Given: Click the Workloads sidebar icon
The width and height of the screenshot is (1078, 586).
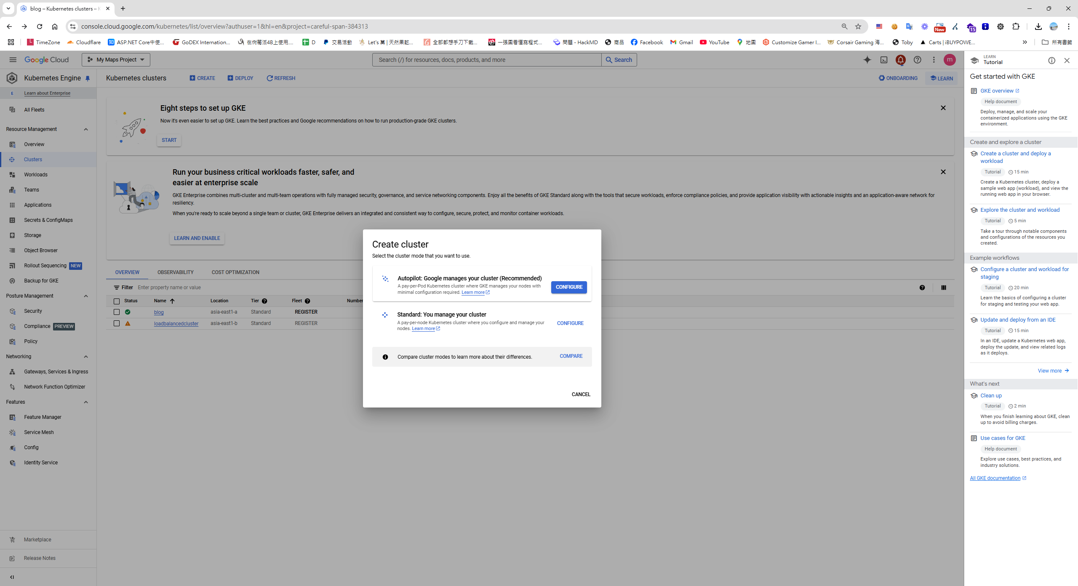Looking at the screenshot, I should point(12,174).
